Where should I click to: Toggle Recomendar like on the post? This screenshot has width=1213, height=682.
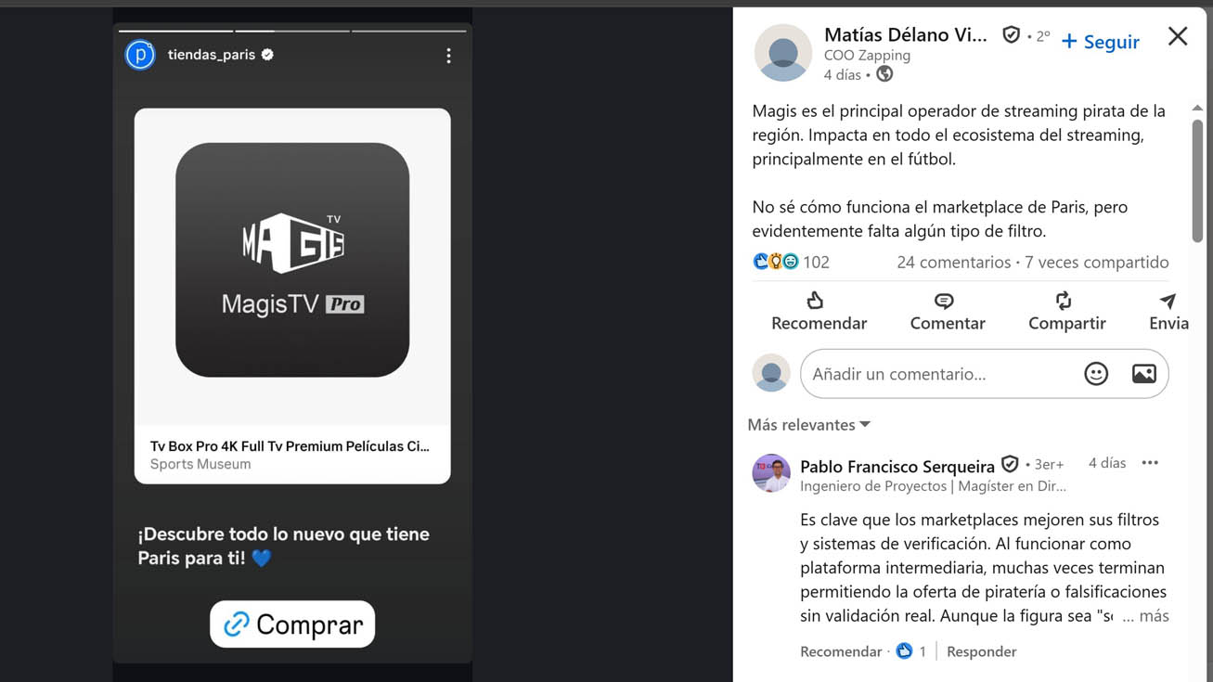point(819,312)
